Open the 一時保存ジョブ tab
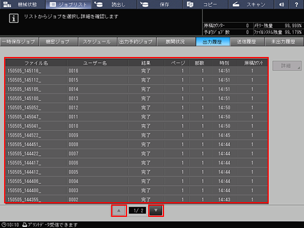Image resolution: width=304 pixels, height=228 pixels. click(x=19, y=42)
